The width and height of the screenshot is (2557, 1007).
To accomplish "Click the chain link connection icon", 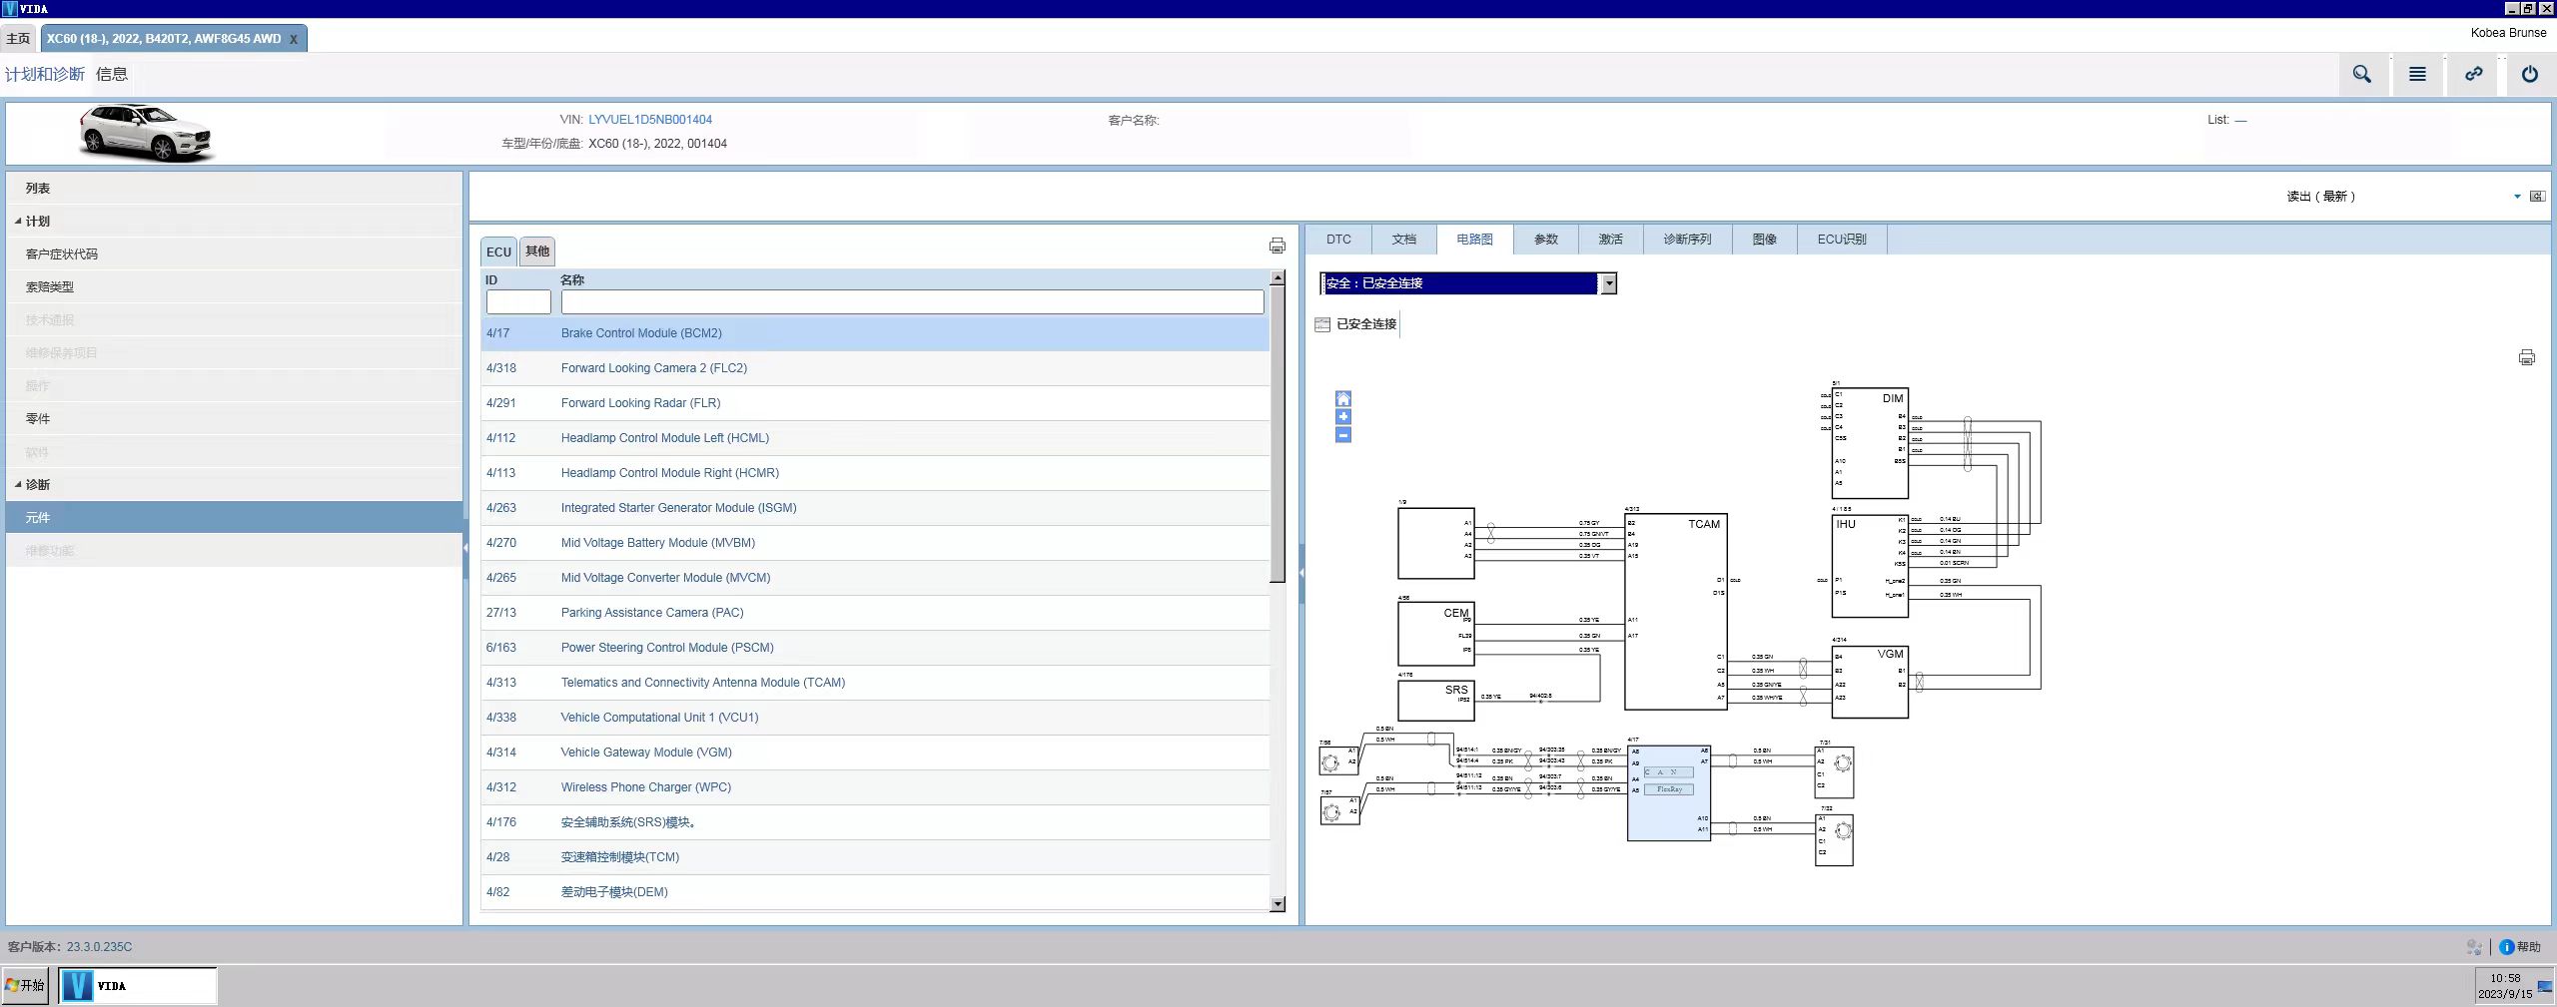I will pos(2473,74).
